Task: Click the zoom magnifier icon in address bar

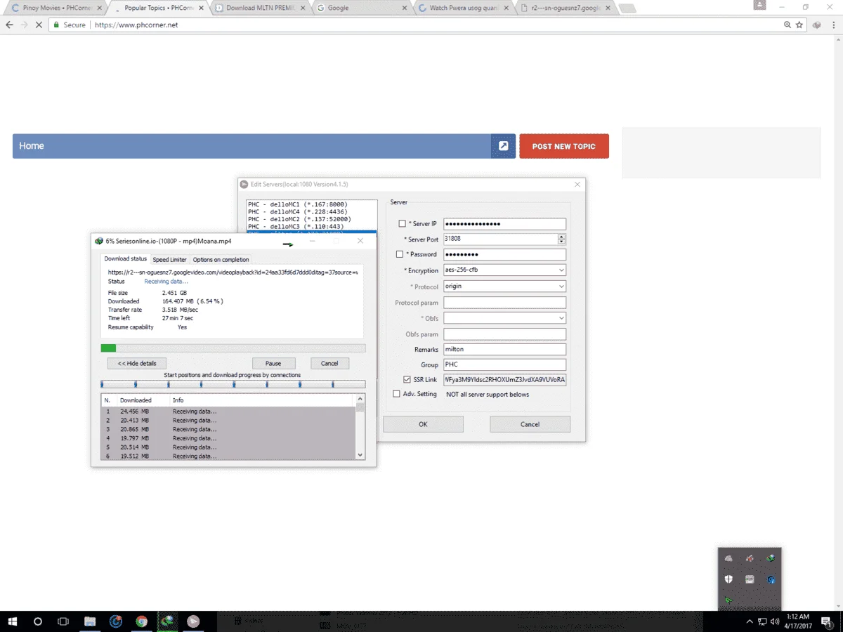Action: 788,25
